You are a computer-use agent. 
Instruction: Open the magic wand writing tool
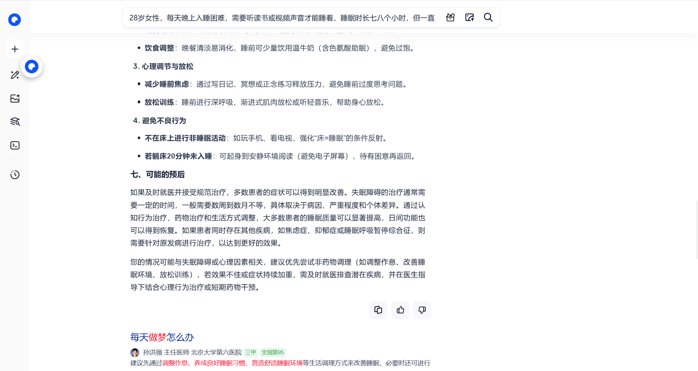[15, 75]
